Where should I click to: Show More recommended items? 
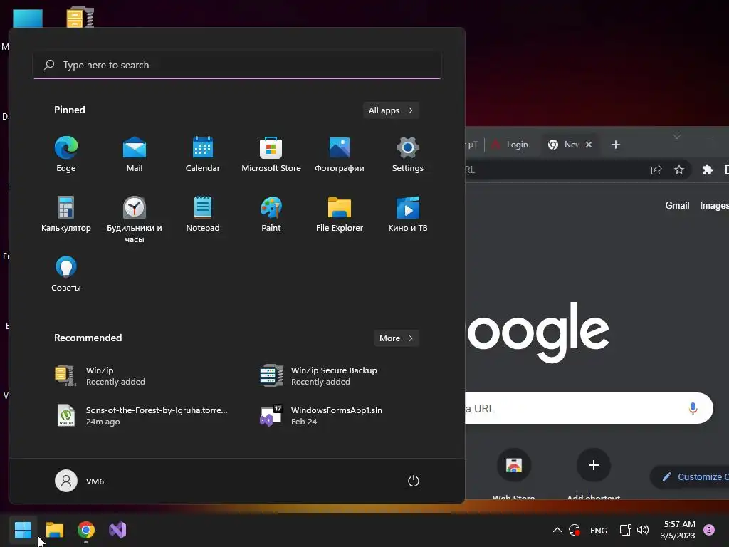point(396,338)
